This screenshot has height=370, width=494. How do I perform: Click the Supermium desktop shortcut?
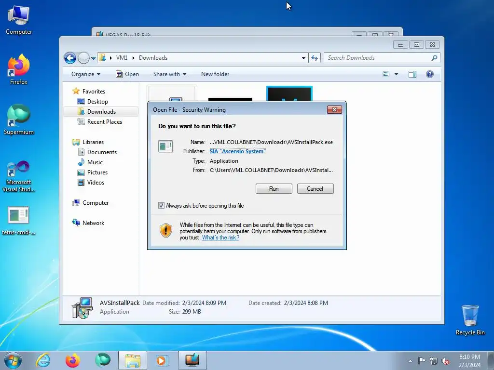tap(19, 120)
